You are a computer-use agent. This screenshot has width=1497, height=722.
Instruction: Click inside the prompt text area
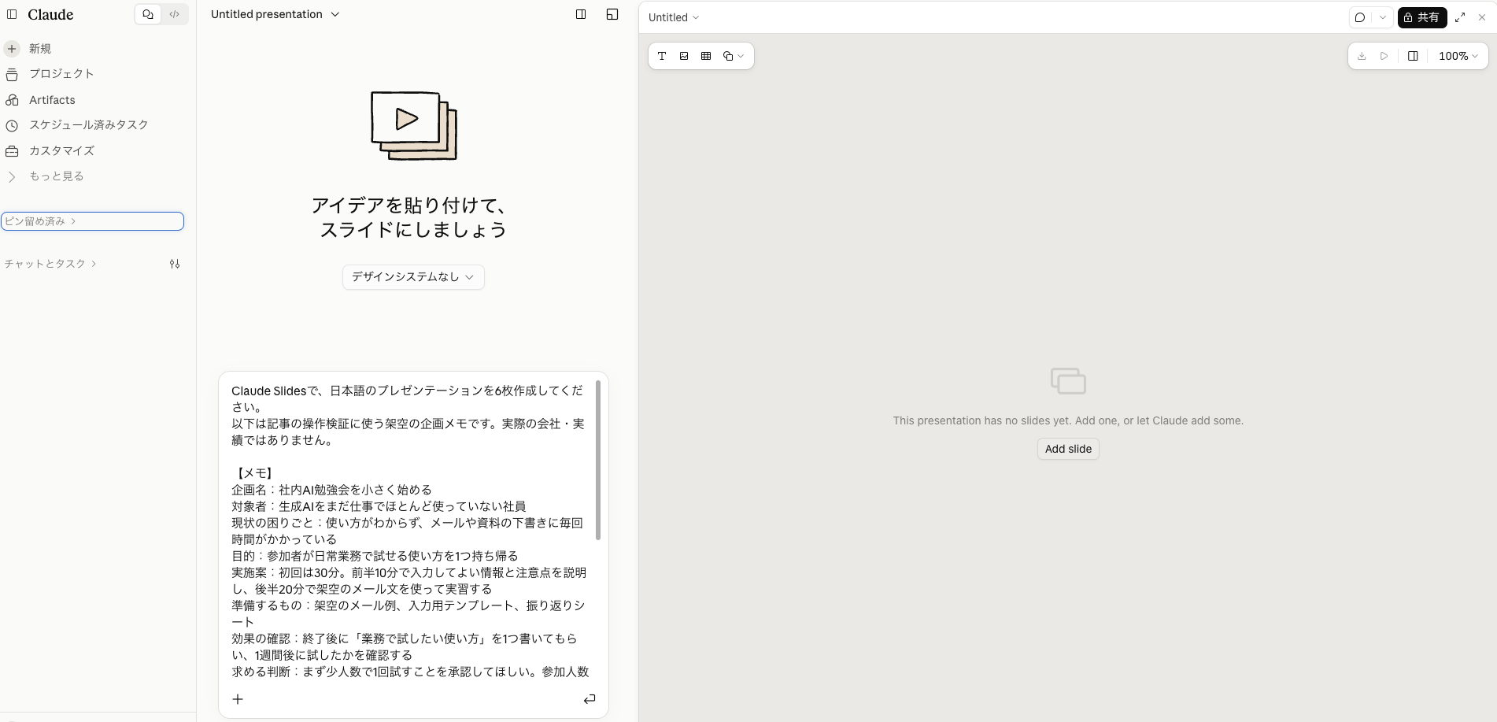pos(409,531)
